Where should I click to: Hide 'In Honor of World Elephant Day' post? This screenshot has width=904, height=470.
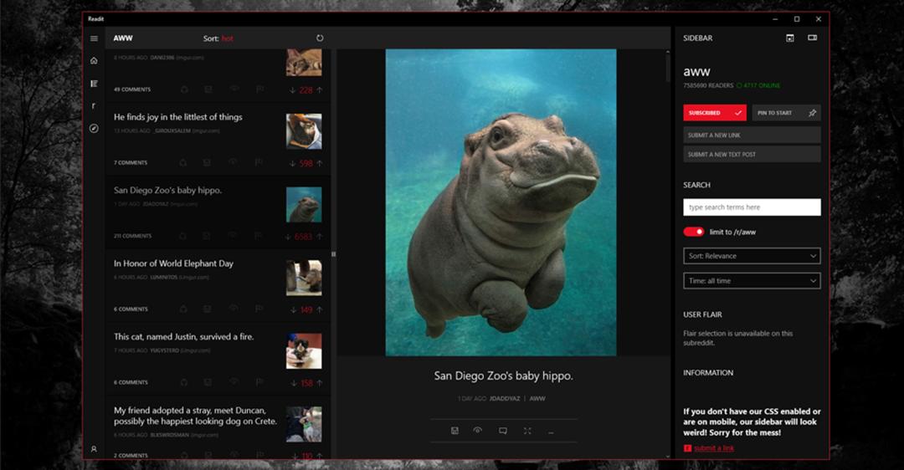(x=234, y=309)
